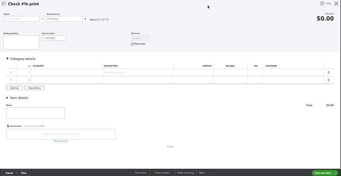The height and width of the screenshot is (176, 341).
Task: Click line 2 Amount cell
Action: [194, 80]
